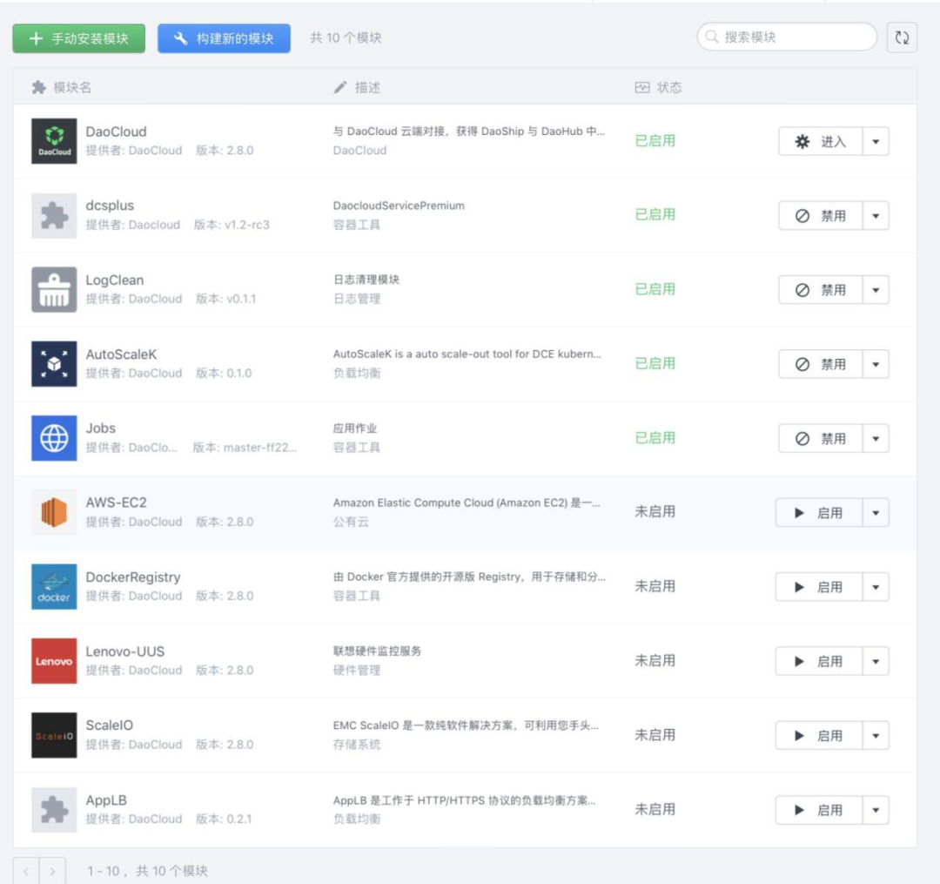Screen dimensions: 940x884
Task: Click the chart icon in 状态 header
Action: point(642,88)
